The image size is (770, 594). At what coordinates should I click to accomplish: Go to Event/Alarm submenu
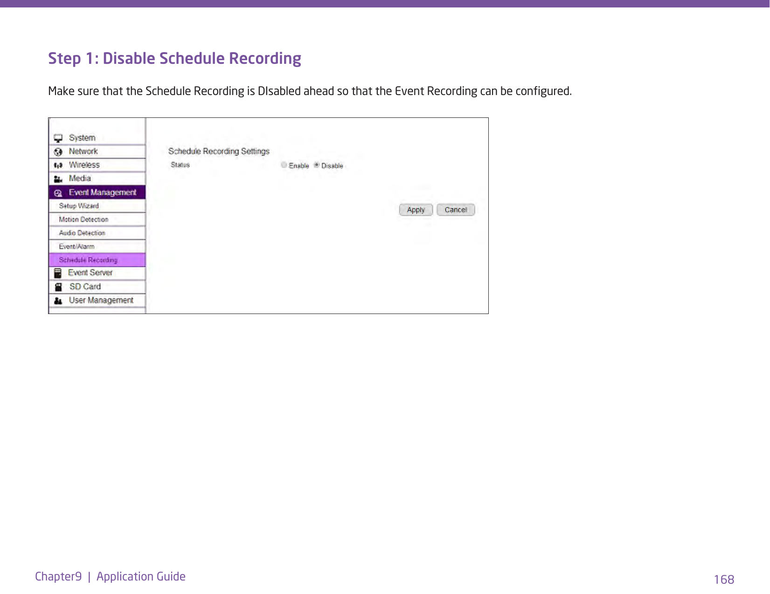(x=97, y=246)
